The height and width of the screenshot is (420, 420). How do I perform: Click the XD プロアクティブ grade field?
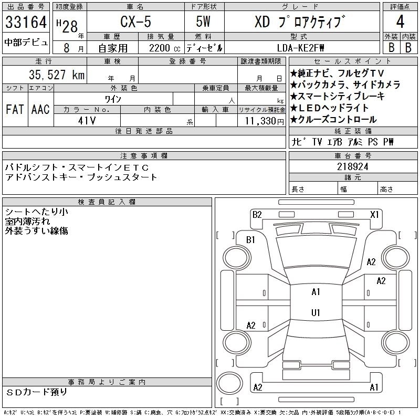300,22
